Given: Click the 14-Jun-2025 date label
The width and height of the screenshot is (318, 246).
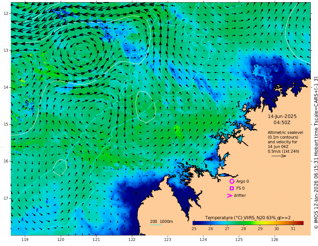Looking at the screenshot, I should tap(282, 116).
